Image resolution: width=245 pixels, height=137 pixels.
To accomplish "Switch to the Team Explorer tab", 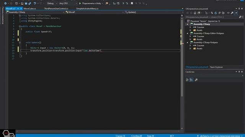I will tap(216, 67).
